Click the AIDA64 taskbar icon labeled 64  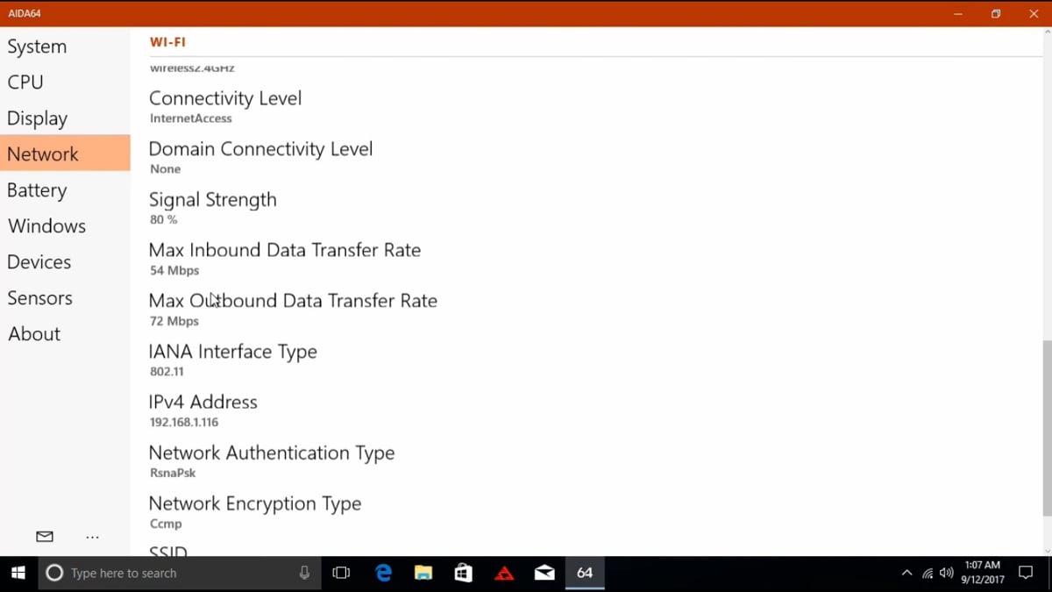coord(585,573)
